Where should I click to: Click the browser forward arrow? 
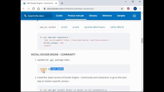[x=28, y=9]
